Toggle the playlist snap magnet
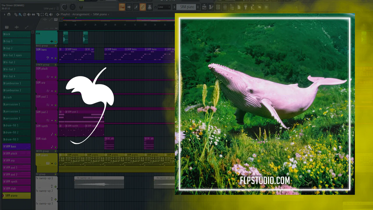Viewport: 373px width, 210px height. (x=9, y=14)
